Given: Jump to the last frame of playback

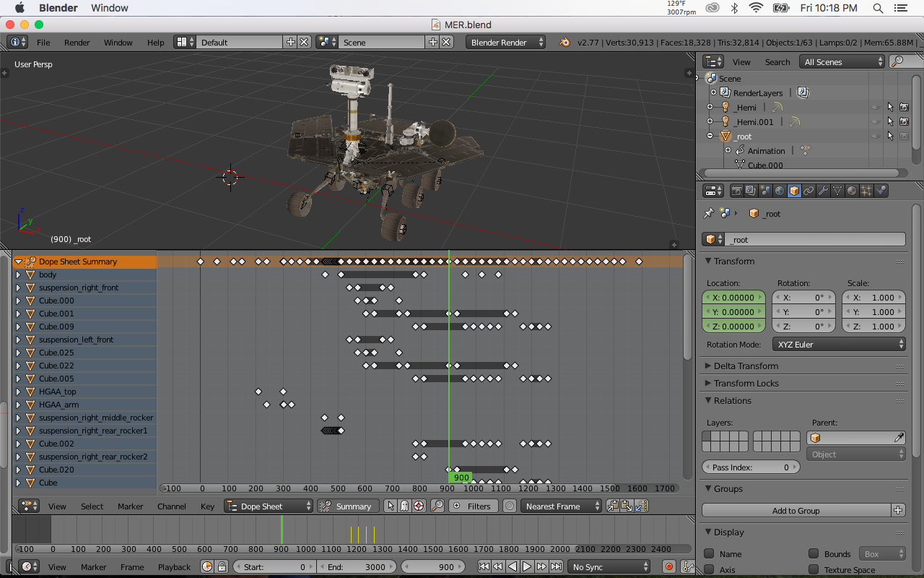Looking at the screenshot, I should pyautogui.click(x=557, y=567).
